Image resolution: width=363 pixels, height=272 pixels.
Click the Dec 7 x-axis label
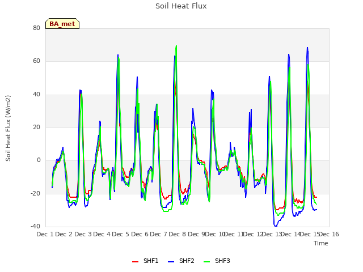coord(158,234)
